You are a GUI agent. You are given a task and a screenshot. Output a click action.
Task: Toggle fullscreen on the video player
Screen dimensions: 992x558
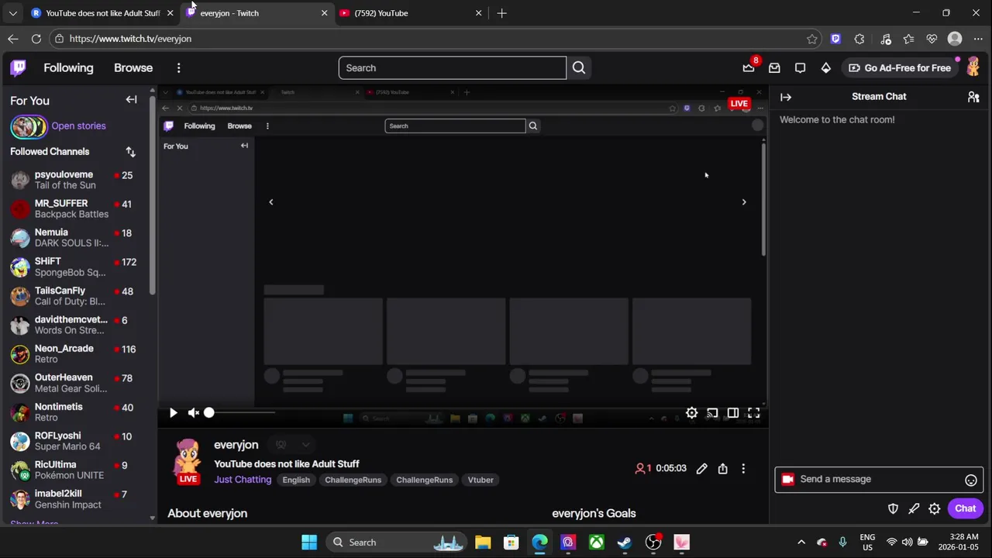[x=753, y=413]
